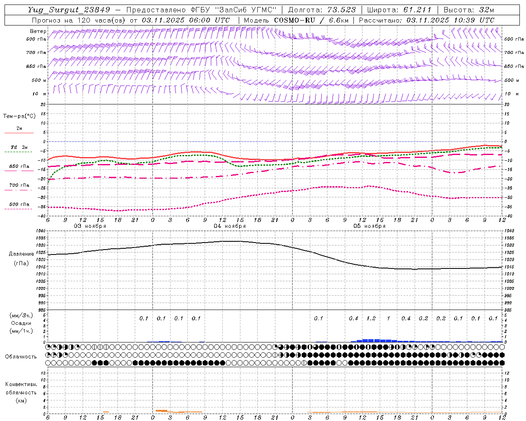Click the Модель COSMO-RU / 6.6км label
The height and width of the screenshot is (421, 526).
[x=296, y=20]
